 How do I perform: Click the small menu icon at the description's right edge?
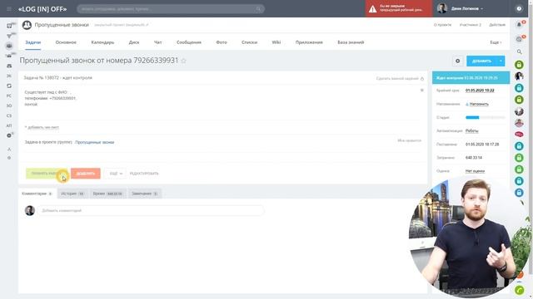(x=422, y=91)
